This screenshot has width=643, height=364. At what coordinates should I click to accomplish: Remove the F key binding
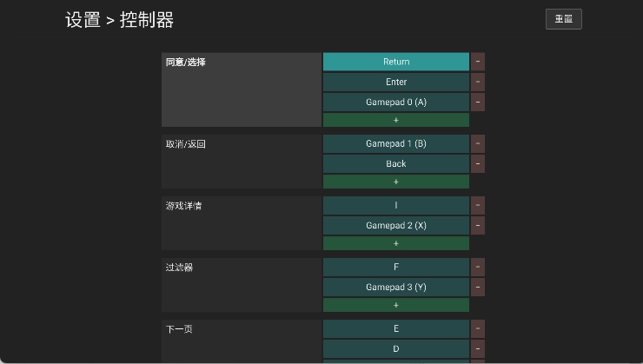click(478, 267)
